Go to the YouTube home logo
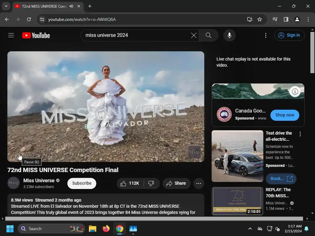The width and height of the screenshot is (315, 236). click(36, 35)
